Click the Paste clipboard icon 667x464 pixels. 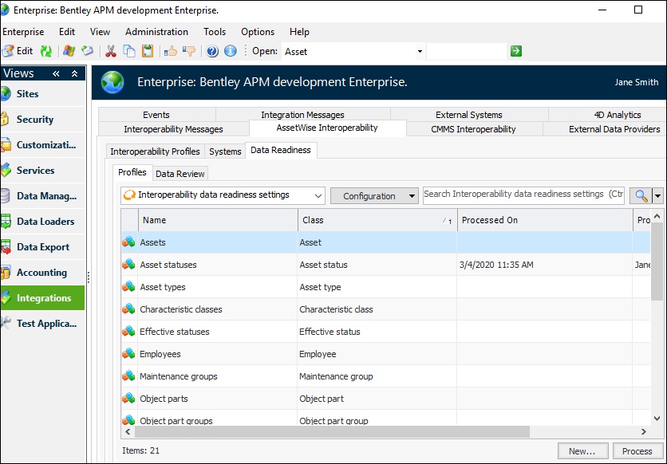[148, 51]
